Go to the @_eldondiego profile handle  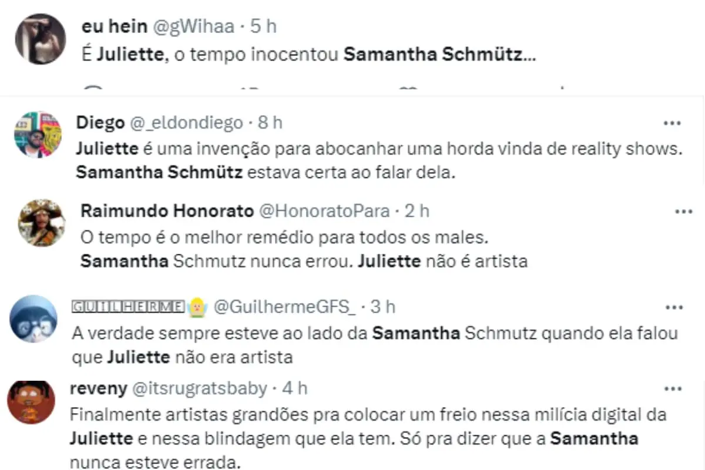click(186, 122)
